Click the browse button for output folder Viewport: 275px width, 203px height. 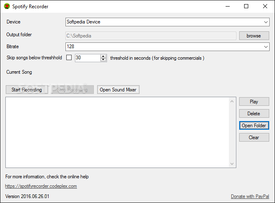tap(254, 36)
